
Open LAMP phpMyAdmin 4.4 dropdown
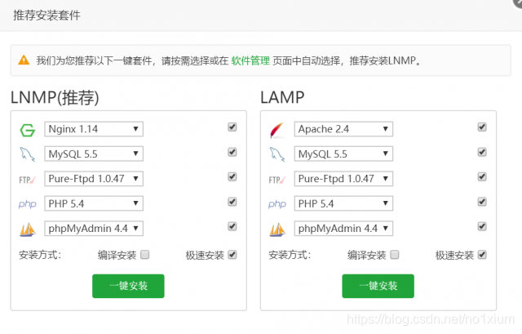(x=343, y=229)
